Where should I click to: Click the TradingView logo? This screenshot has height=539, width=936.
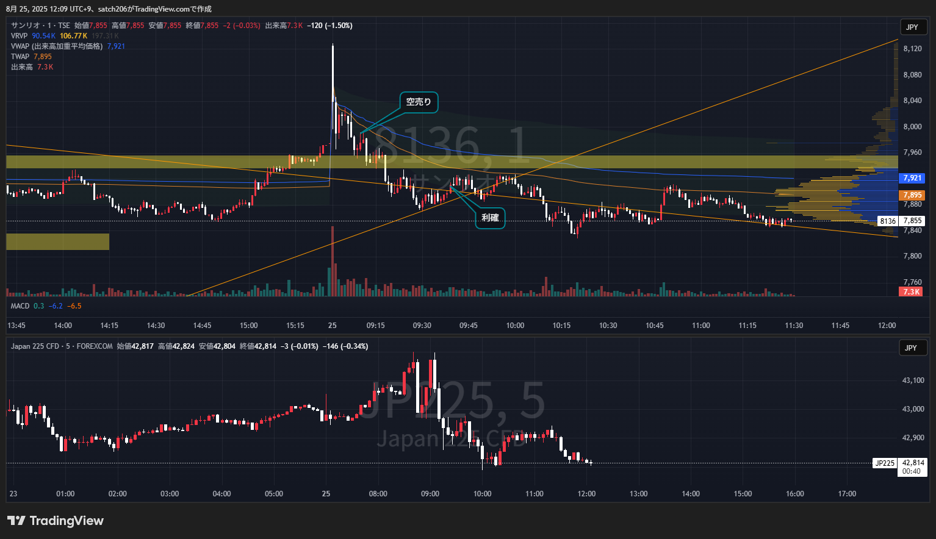coord(56,521)
